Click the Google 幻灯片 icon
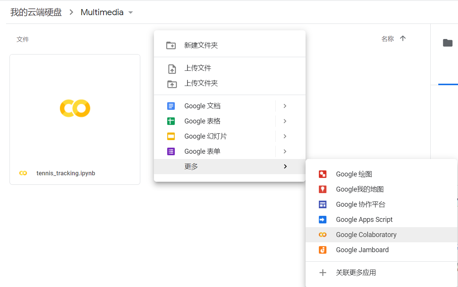This screenshot has height=287, width=458. coord(171,136)
